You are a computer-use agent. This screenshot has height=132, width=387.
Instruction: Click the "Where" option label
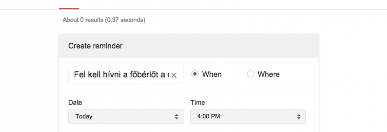click(x=269, y=74)
